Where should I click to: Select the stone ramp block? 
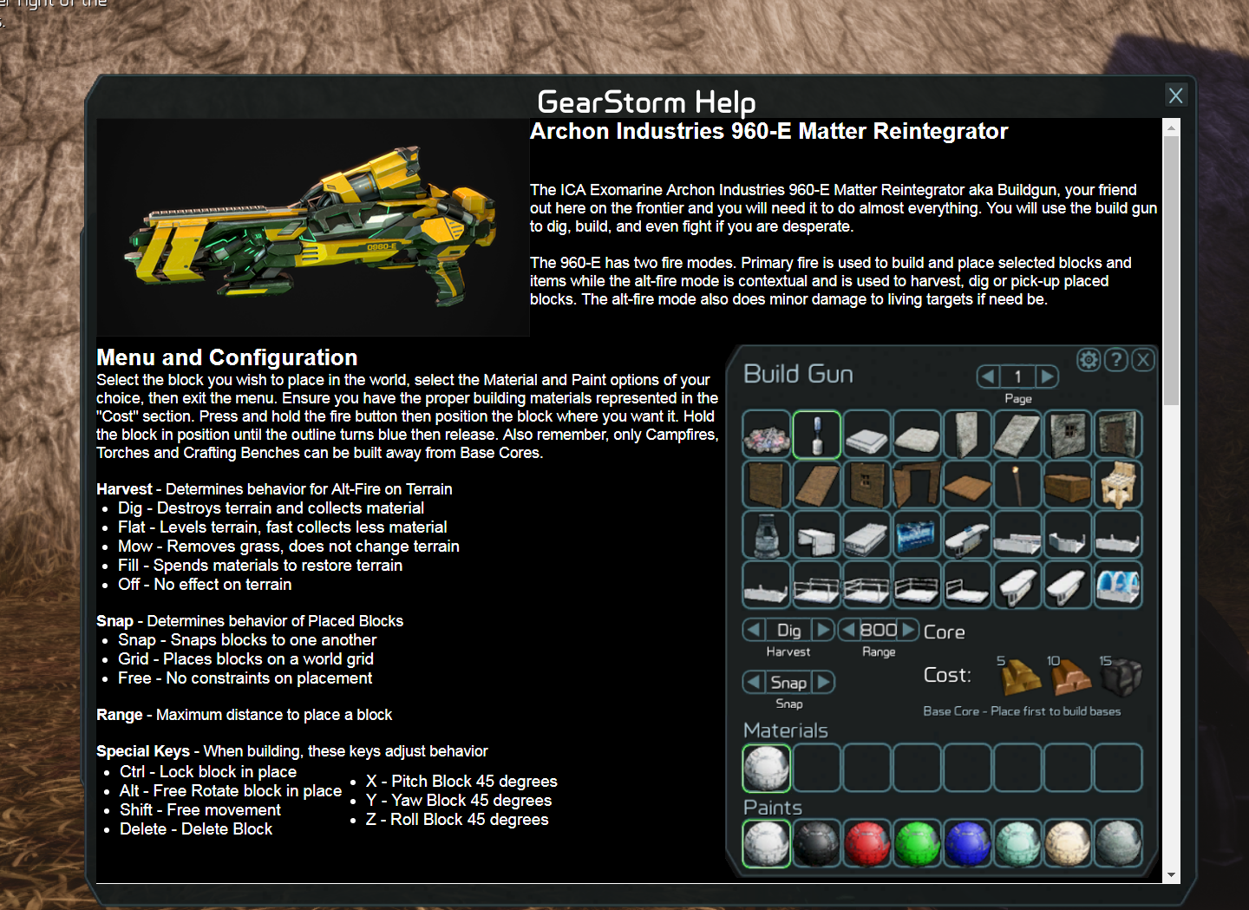1018,434
